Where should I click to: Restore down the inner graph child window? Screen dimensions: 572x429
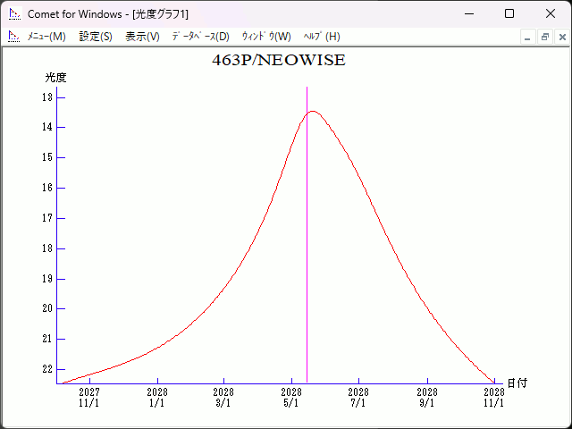(x=544, y=37)
